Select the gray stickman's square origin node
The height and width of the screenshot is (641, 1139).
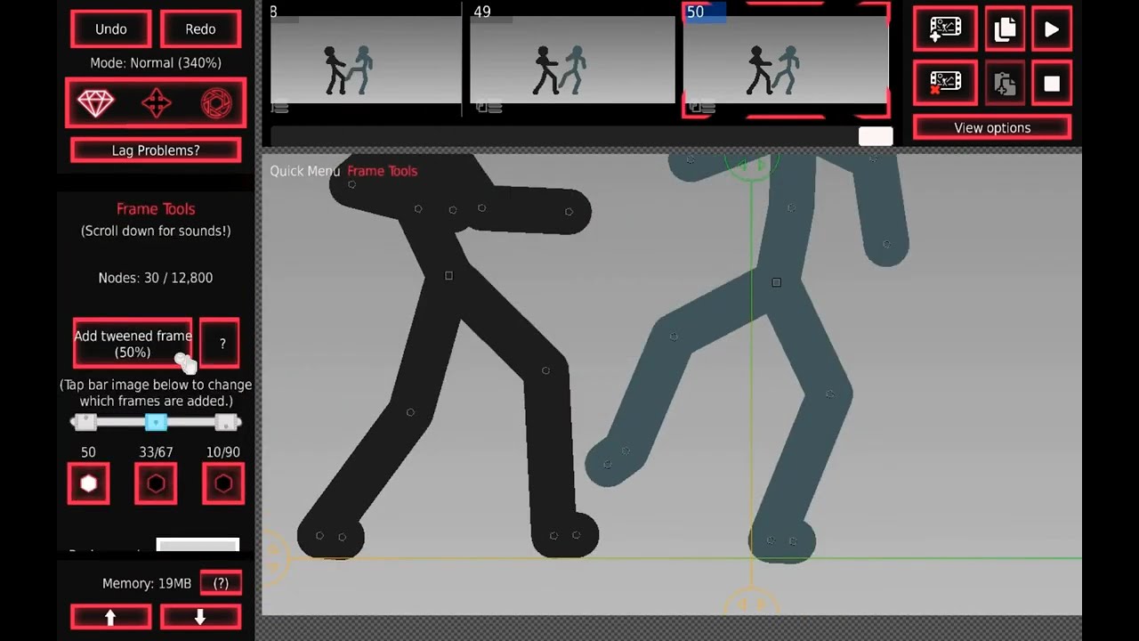click(x=776, y=282)
